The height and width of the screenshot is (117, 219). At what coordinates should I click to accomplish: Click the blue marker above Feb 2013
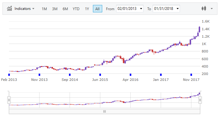point(9,75)
